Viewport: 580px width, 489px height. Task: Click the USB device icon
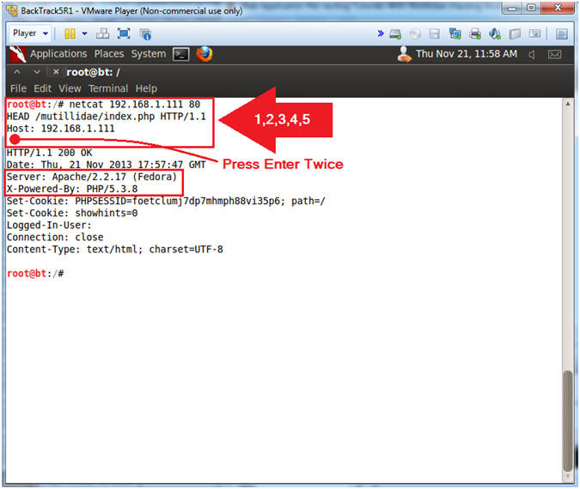pyautogui.click(x=515, y=34)
